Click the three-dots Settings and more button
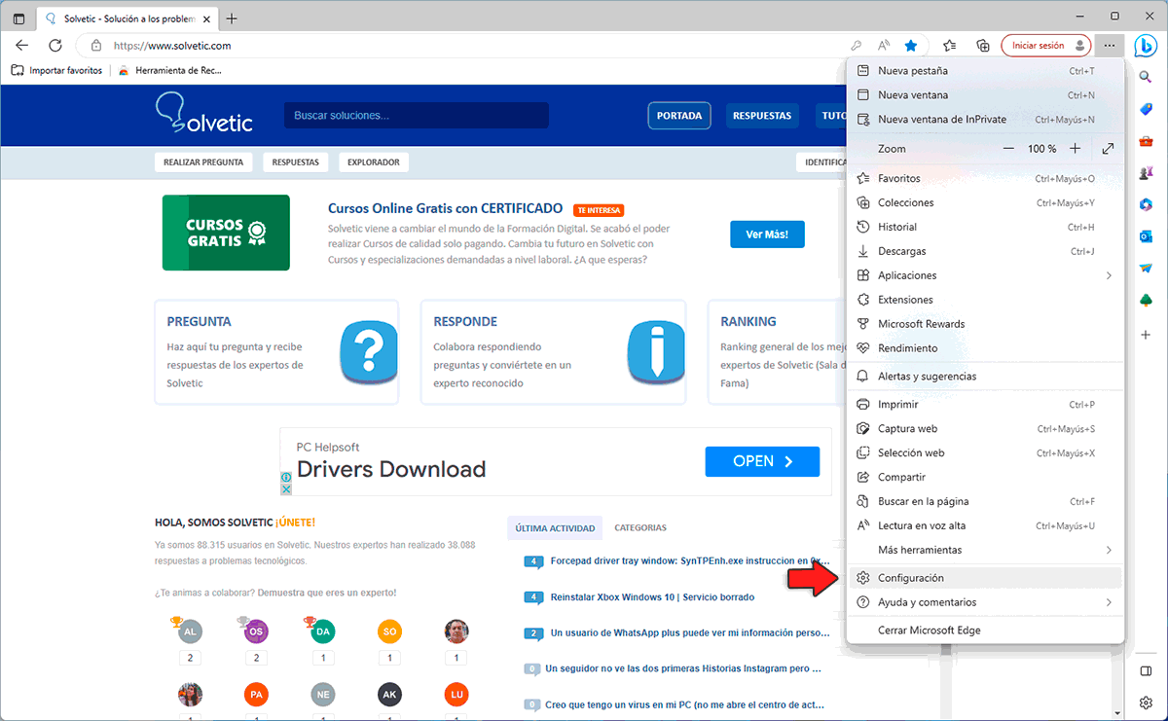Image resolution: width=1168 pixels, height=721 pixels. (x=1109, y=45)
